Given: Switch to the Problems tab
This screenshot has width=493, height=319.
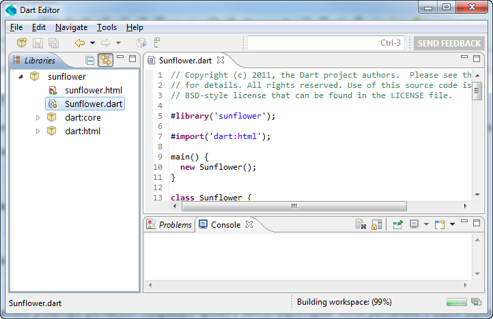Looking at the screenshot, I should point(169,224).
